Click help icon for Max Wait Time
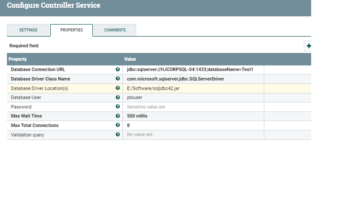Screen dimensions: 352x198 pos(118,116)
